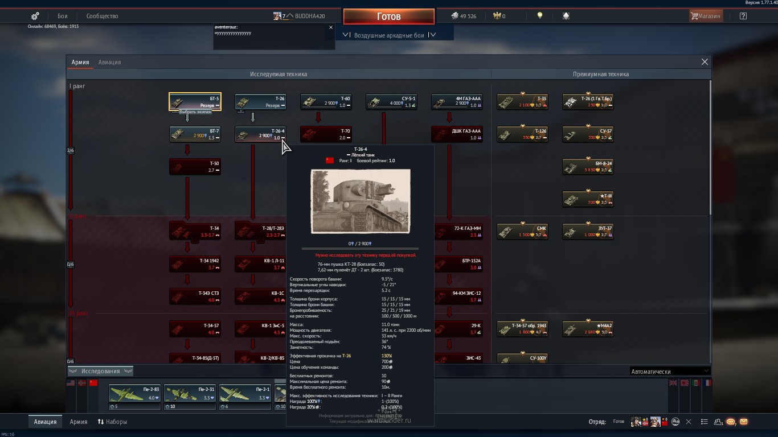Select the Т-34-57 tank
Image resolution: width=778 pixels, height=437 pixels.
pyautogui.click(x=195, y=329)
